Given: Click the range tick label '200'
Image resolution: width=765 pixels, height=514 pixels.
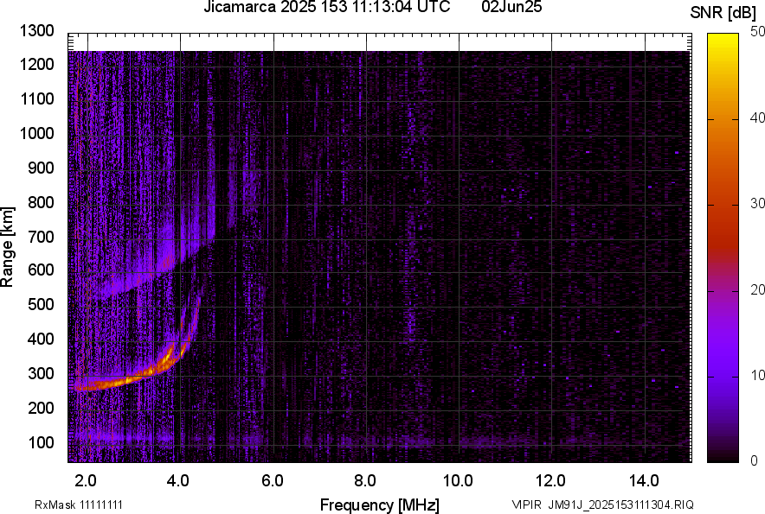Looking at the screenshot, I should point(41,408).
